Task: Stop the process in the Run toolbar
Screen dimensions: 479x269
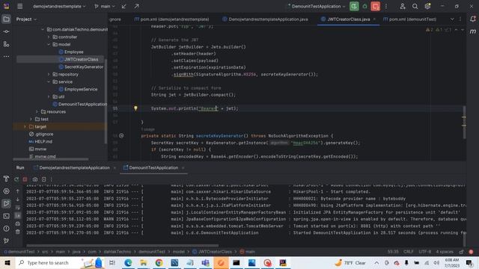Action: [x=25, y=179]
